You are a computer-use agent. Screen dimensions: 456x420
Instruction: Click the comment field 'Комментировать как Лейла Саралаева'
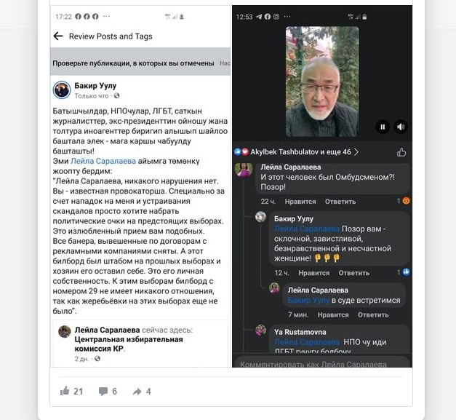tap(322, 362)
